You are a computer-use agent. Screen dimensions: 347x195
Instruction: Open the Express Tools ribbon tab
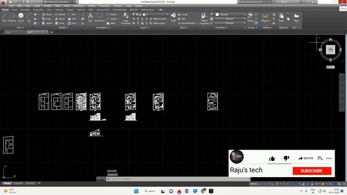[x=102, y=10]
